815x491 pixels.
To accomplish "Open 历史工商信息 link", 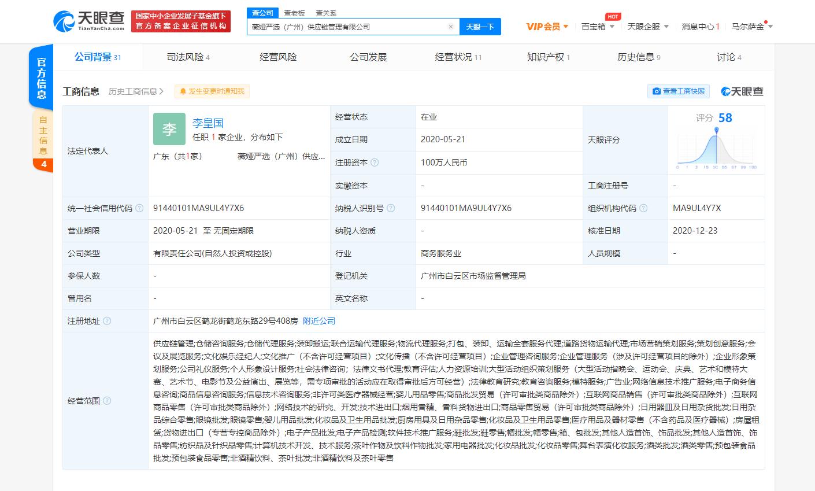I will 136,91.
